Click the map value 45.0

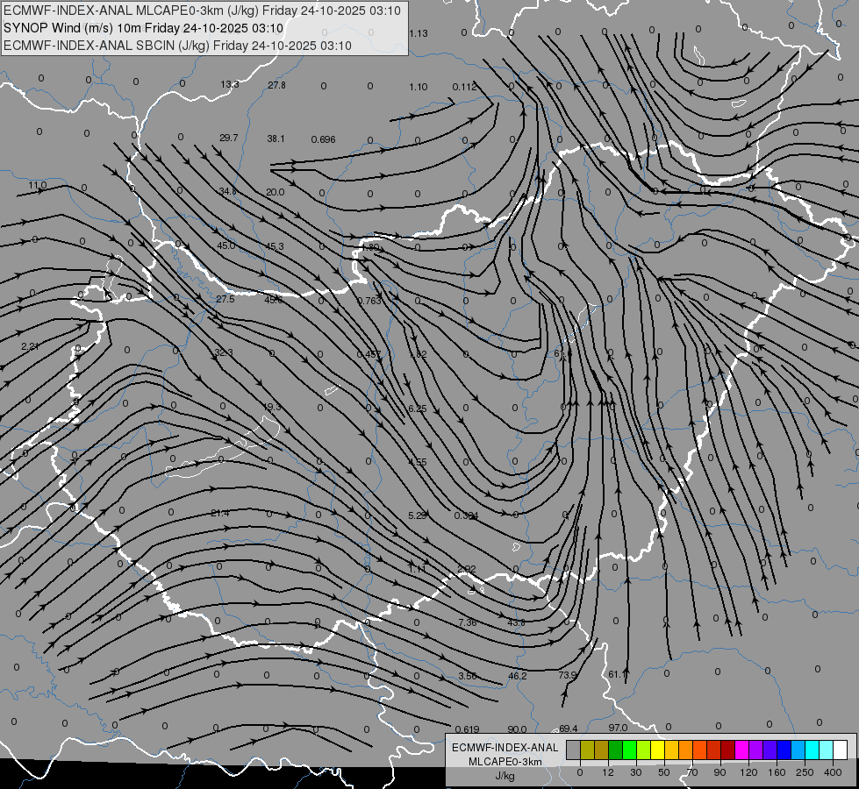[x=225, y=245]
